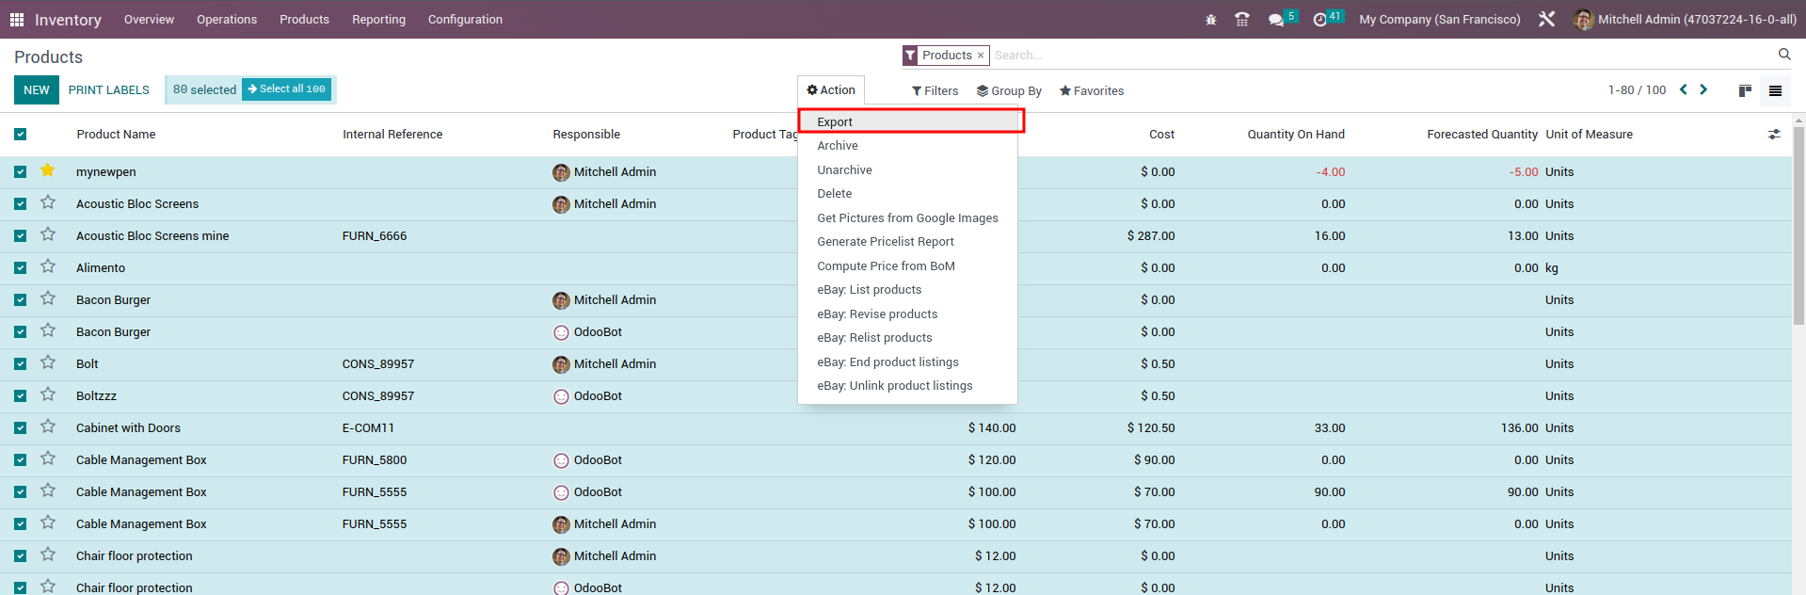Click the NEW button
Image resolution: width=1806 pixels, height=595 pixels.
coord(37,90)
